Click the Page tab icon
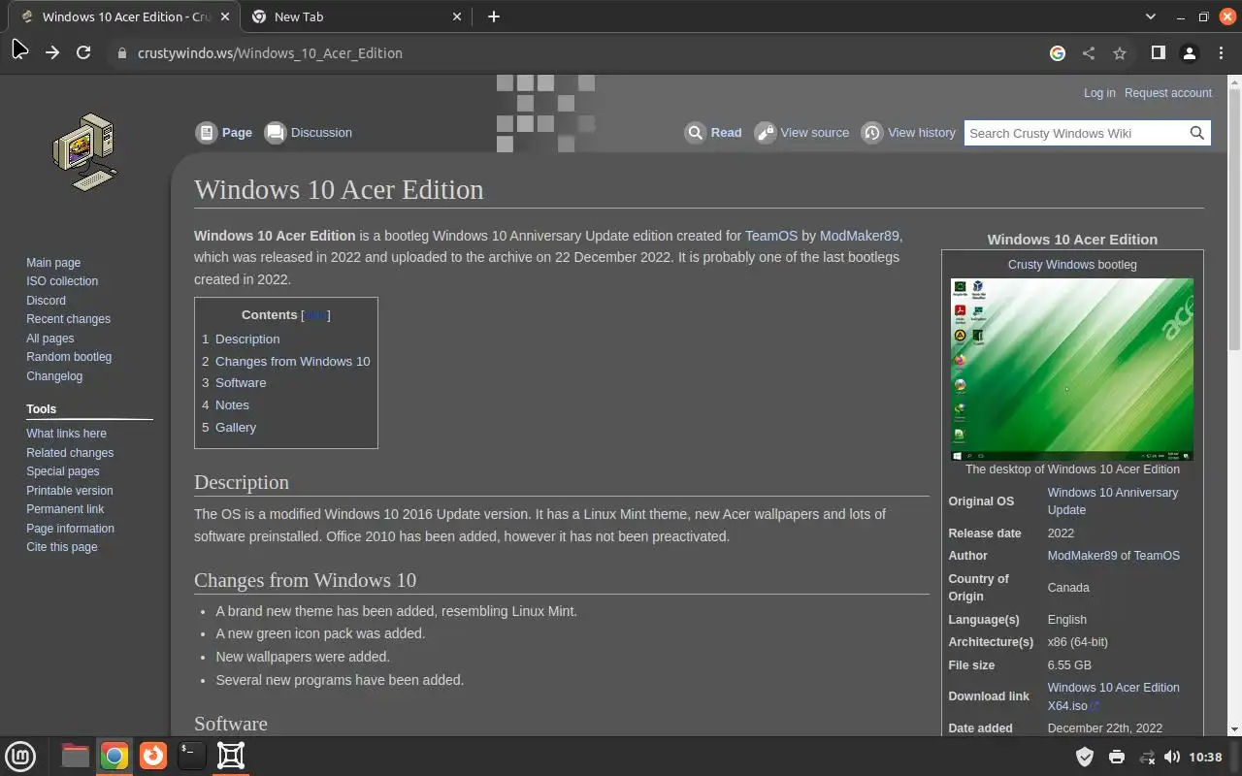Screen dimensions: 1242x776 pos(206,133)
